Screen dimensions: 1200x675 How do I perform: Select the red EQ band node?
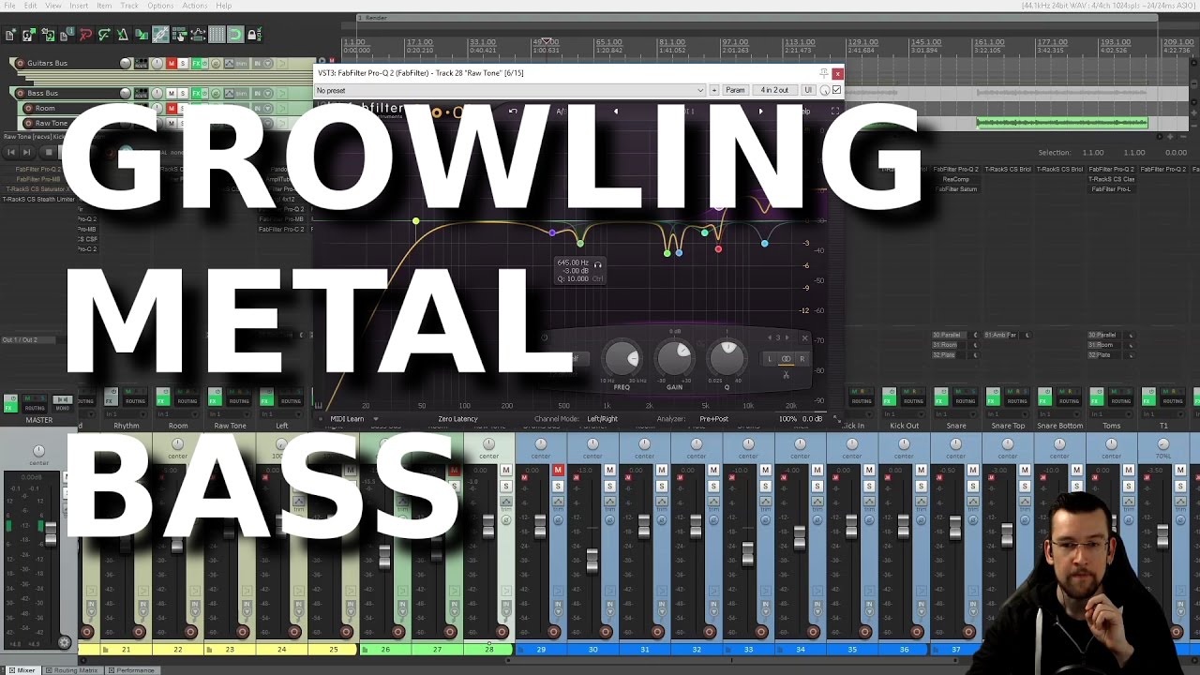pyautogui.click(x=718, y=248)
